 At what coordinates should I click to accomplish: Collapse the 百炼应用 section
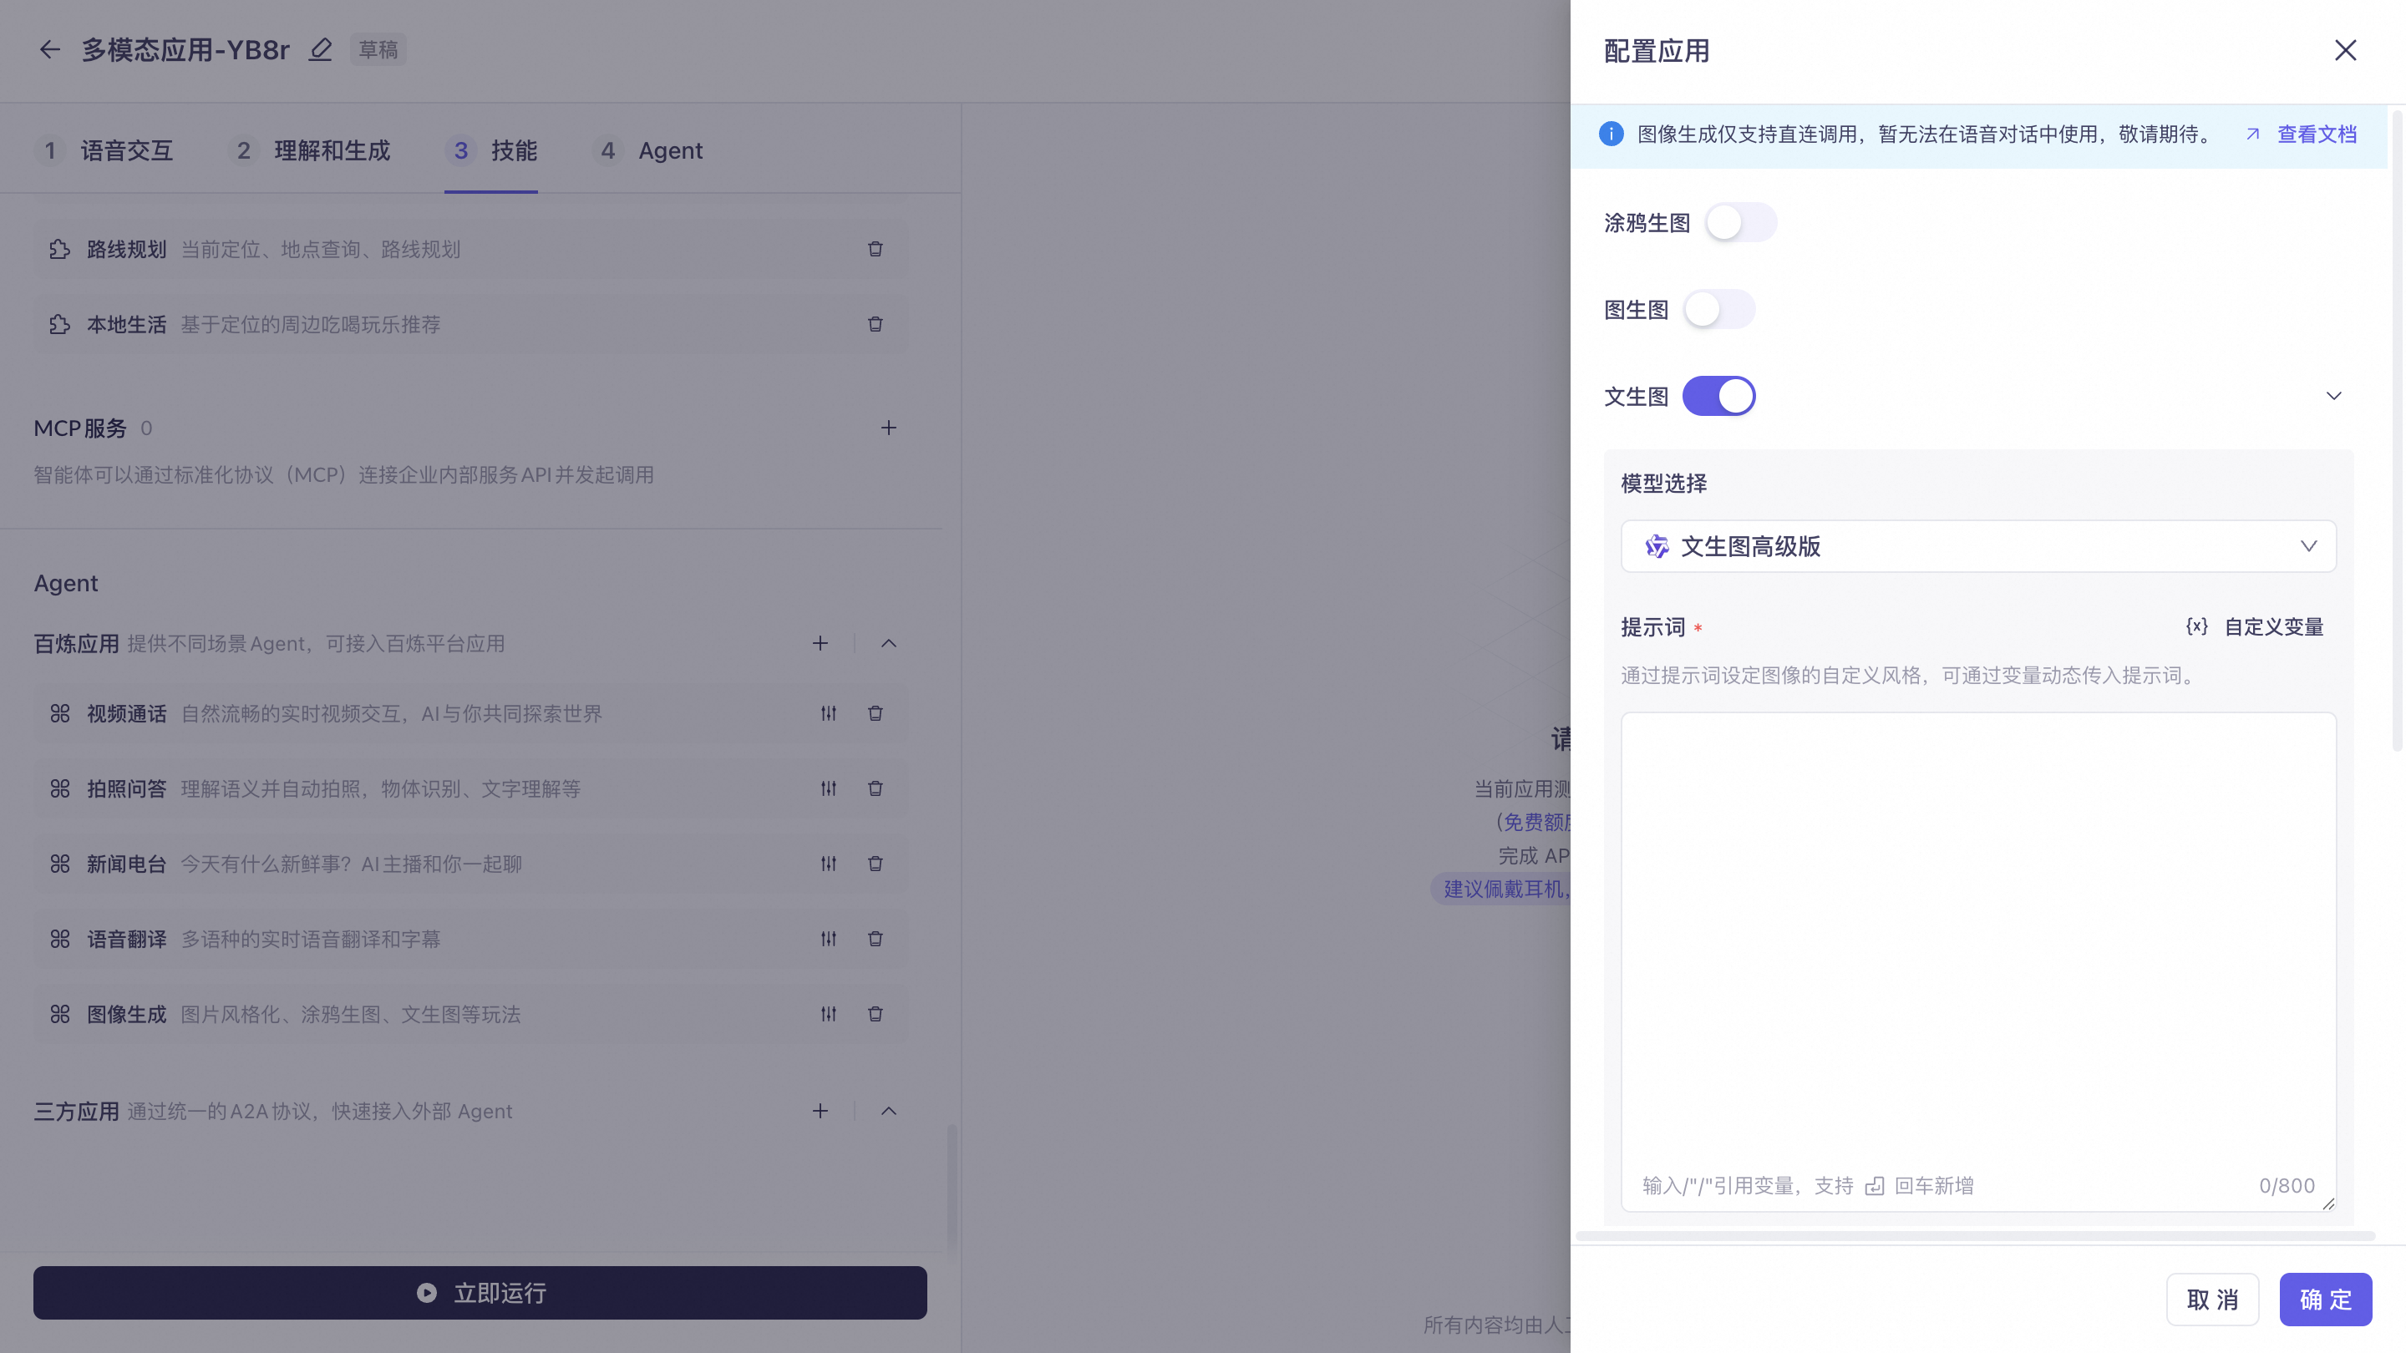(888, 643)
